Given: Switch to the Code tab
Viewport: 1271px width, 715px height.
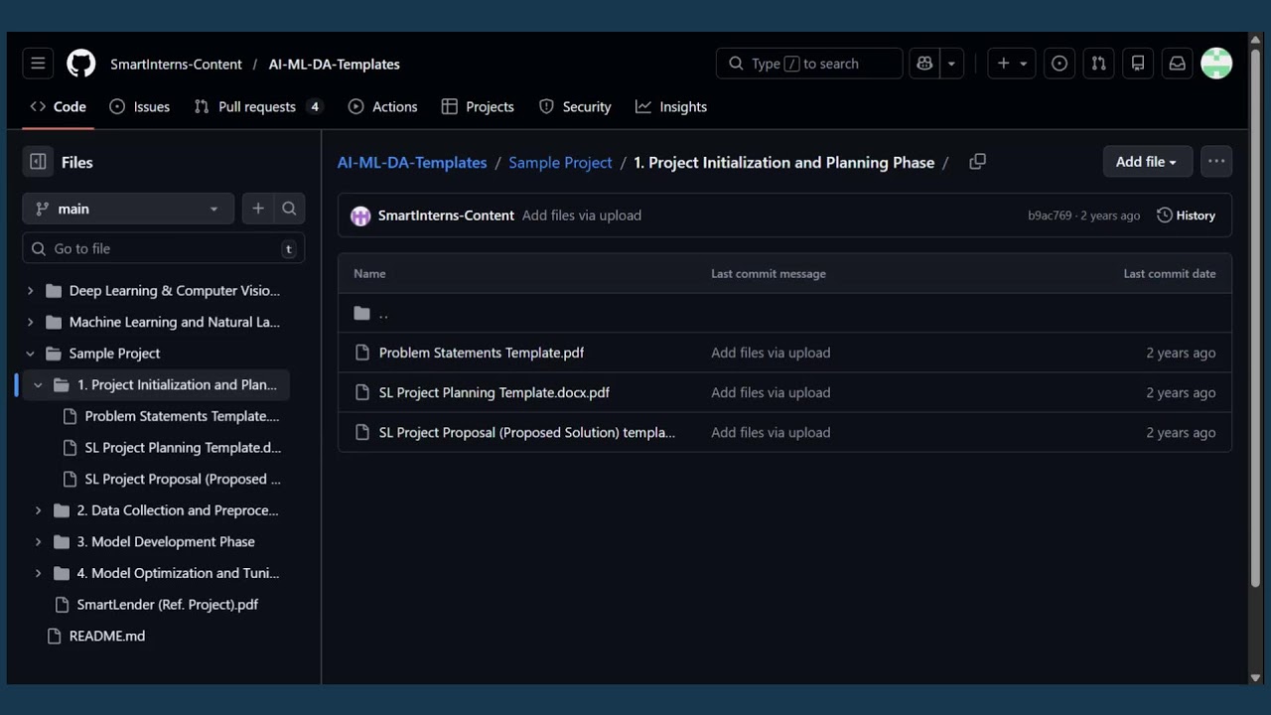Looking at the screenshot, I should 58,106.
